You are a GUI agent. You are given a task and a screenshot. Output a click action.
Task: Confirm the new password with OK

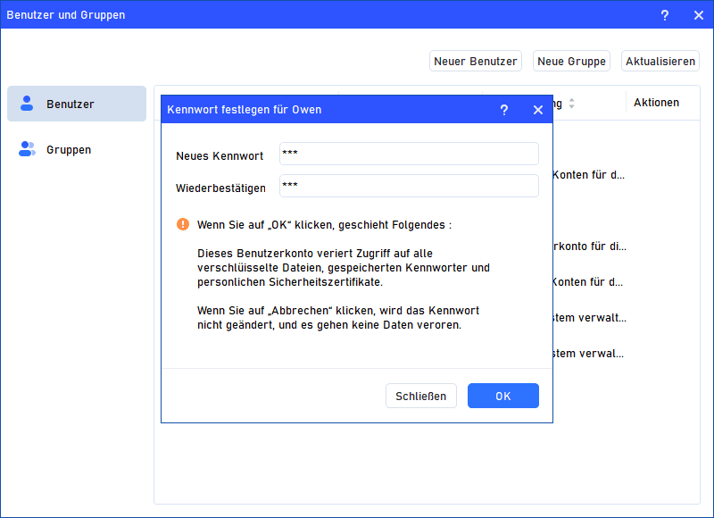(x=502, y=396)
